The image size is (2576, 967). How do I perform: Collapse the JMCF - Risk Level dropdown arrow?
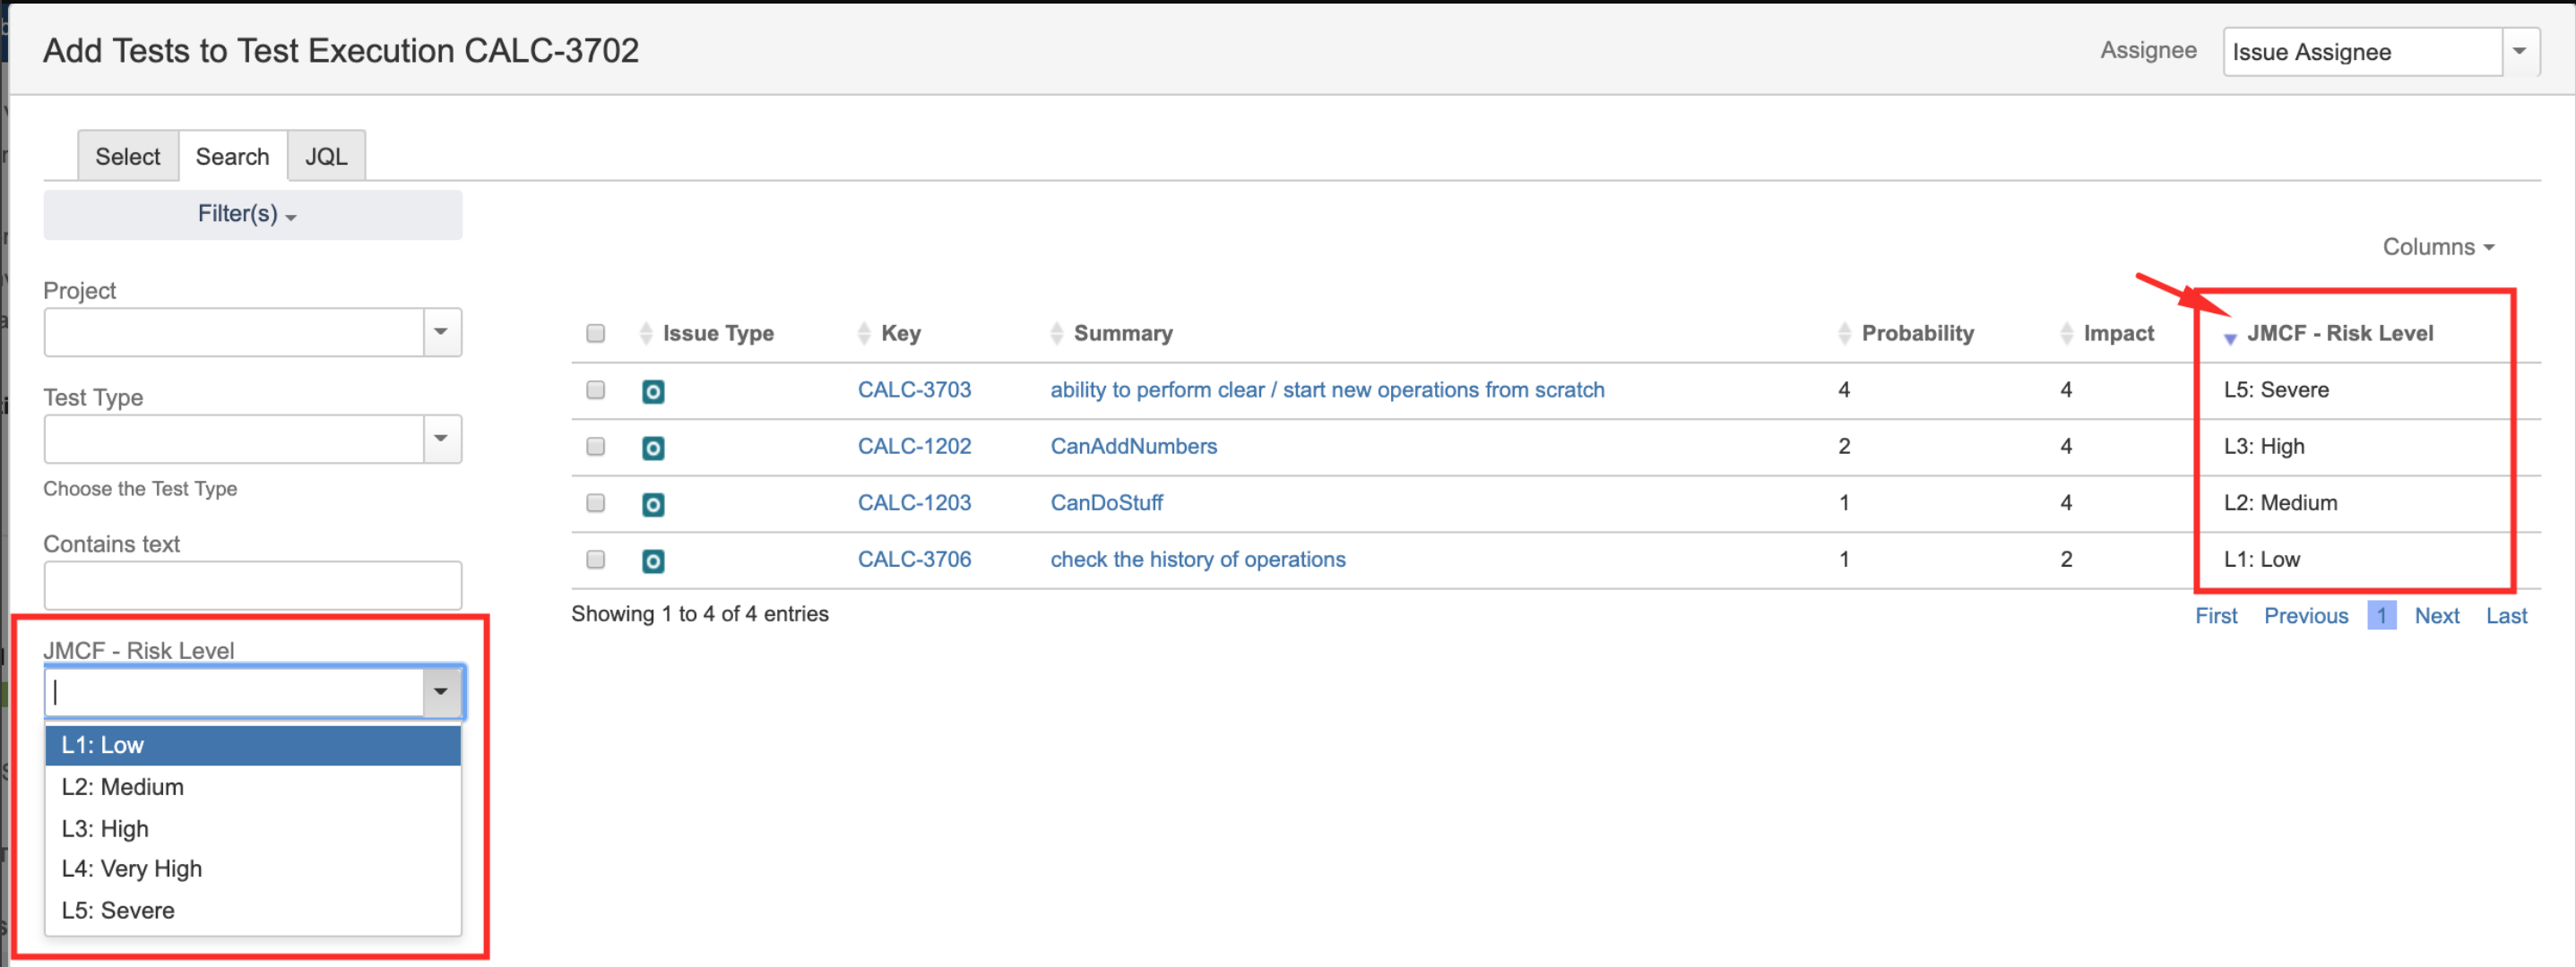442,692
